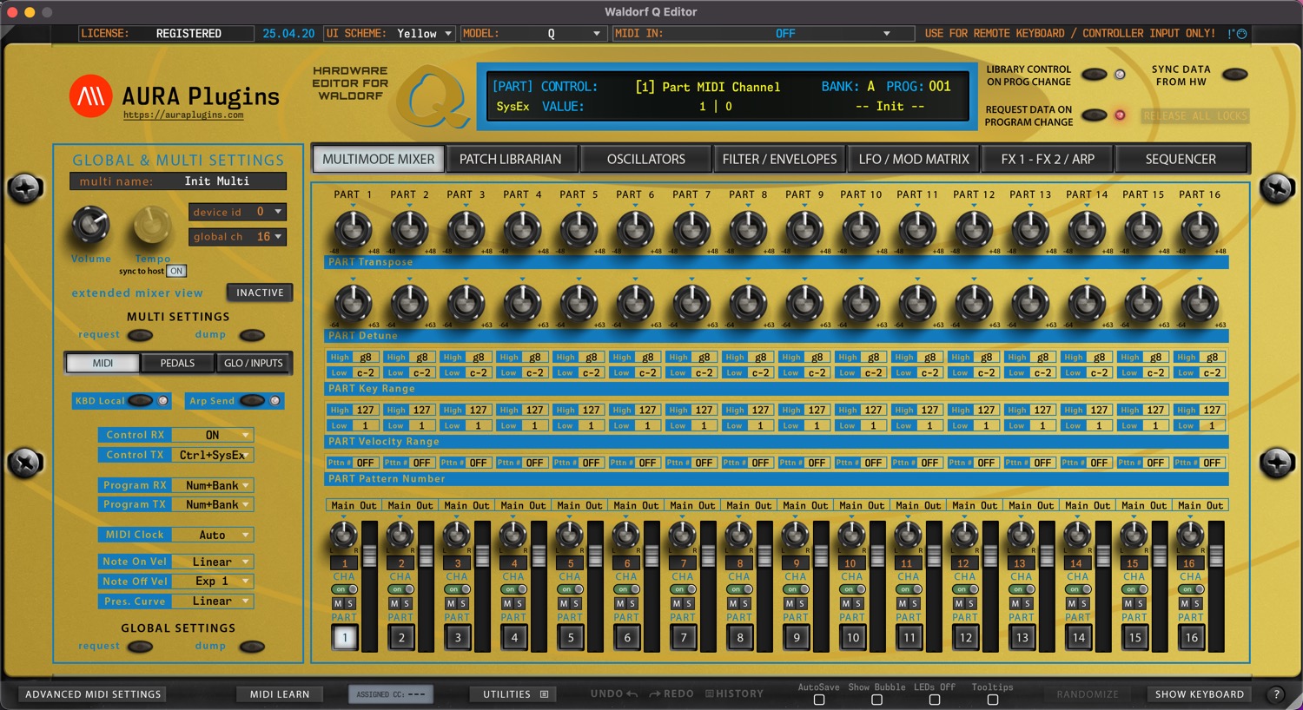
Task: Click the channel 8 volume fader
Action: pos(765,556)
